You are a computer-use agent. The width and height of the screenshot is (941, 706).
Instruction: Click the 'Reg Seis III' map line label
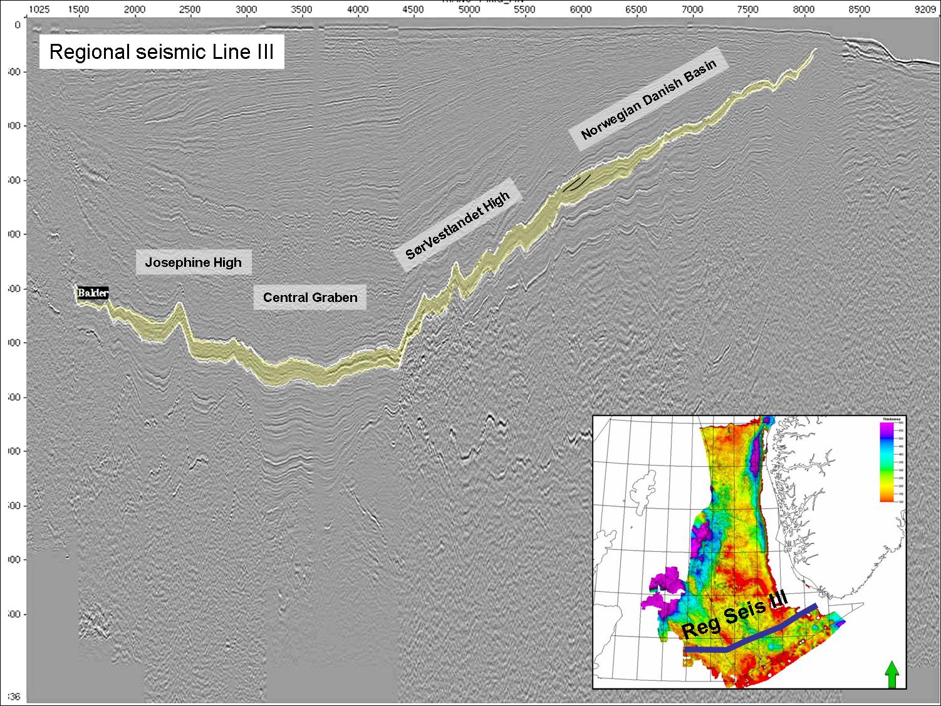pyautogui.click(x=734, y=616)
